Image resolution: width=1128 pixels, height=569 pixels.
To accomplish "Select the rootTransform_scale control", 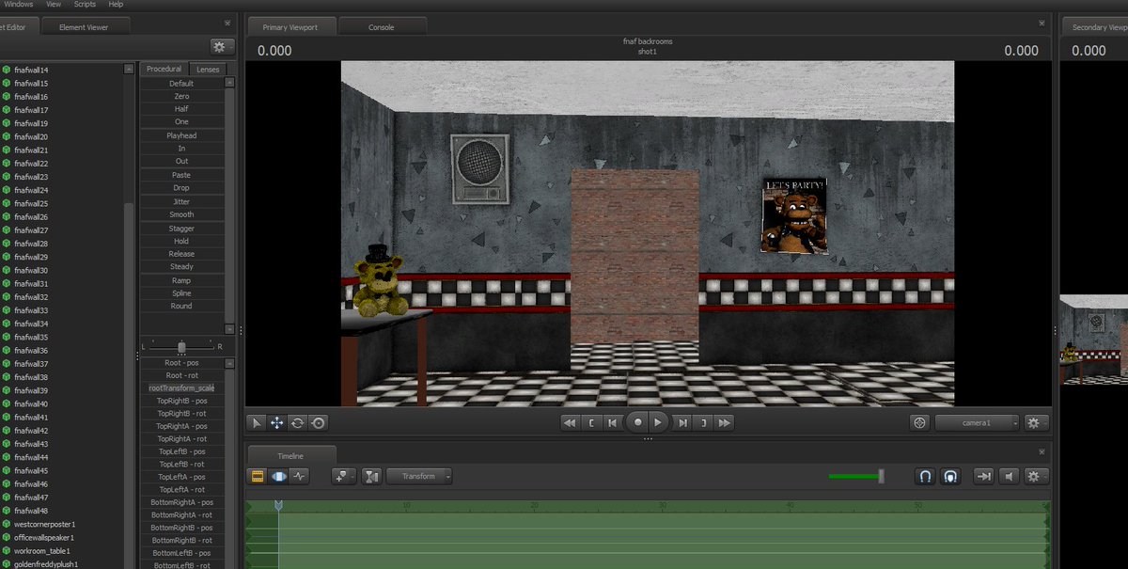I will [181, 387].
